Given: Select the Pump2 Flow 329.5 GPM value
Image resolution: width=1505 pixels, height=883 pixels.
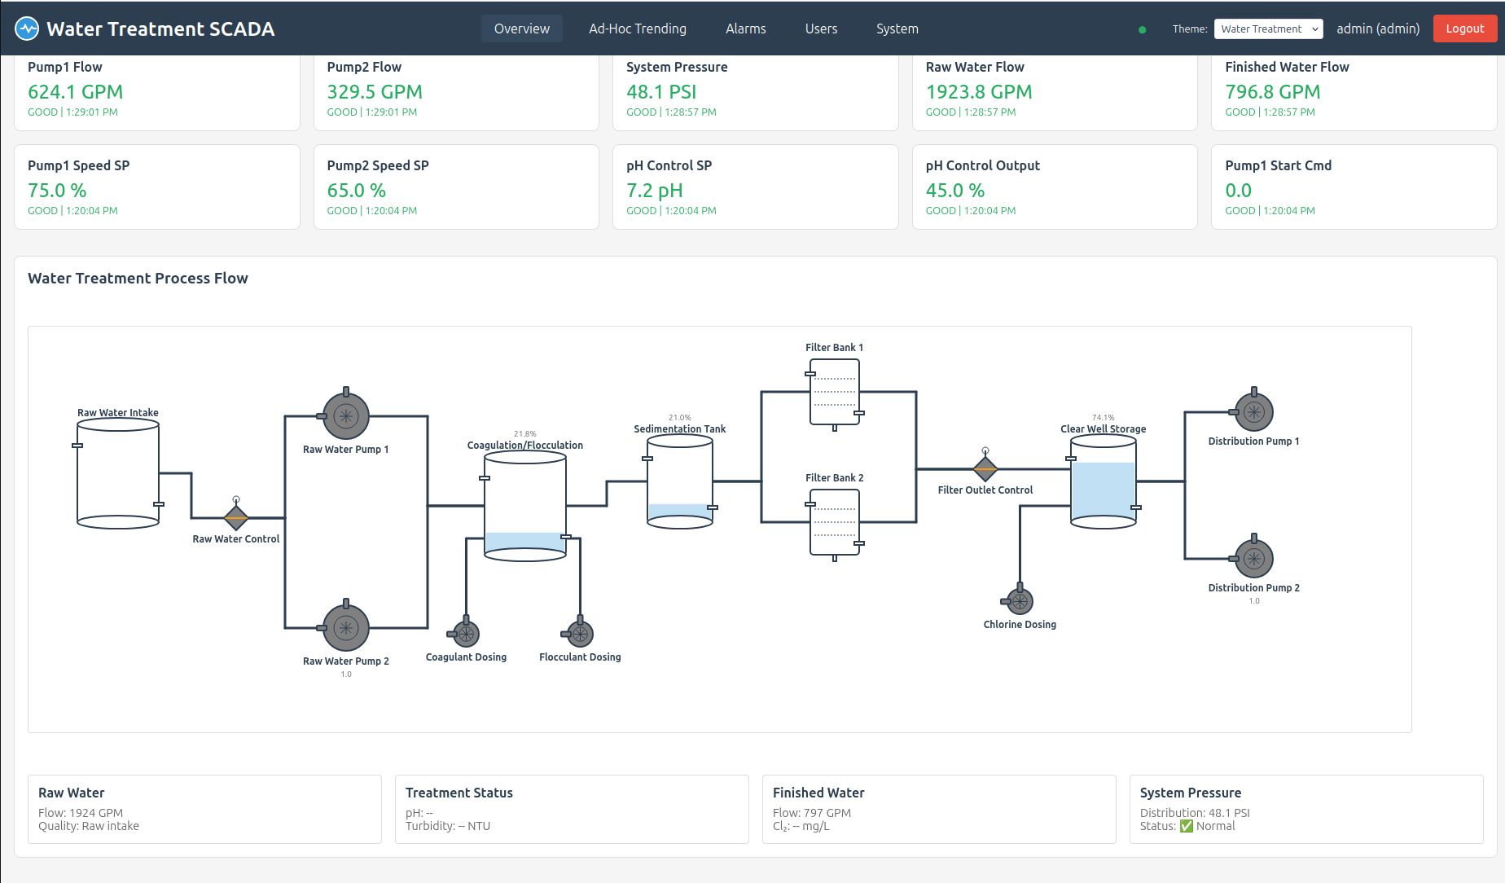Looking at the screenshot, I should (375, 92).
